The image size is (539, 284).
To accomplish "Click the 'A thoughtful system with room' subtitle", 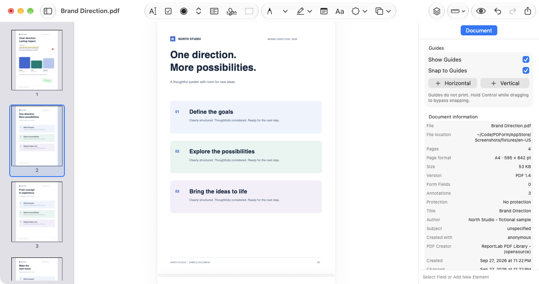I will click(x=203, y=82).
